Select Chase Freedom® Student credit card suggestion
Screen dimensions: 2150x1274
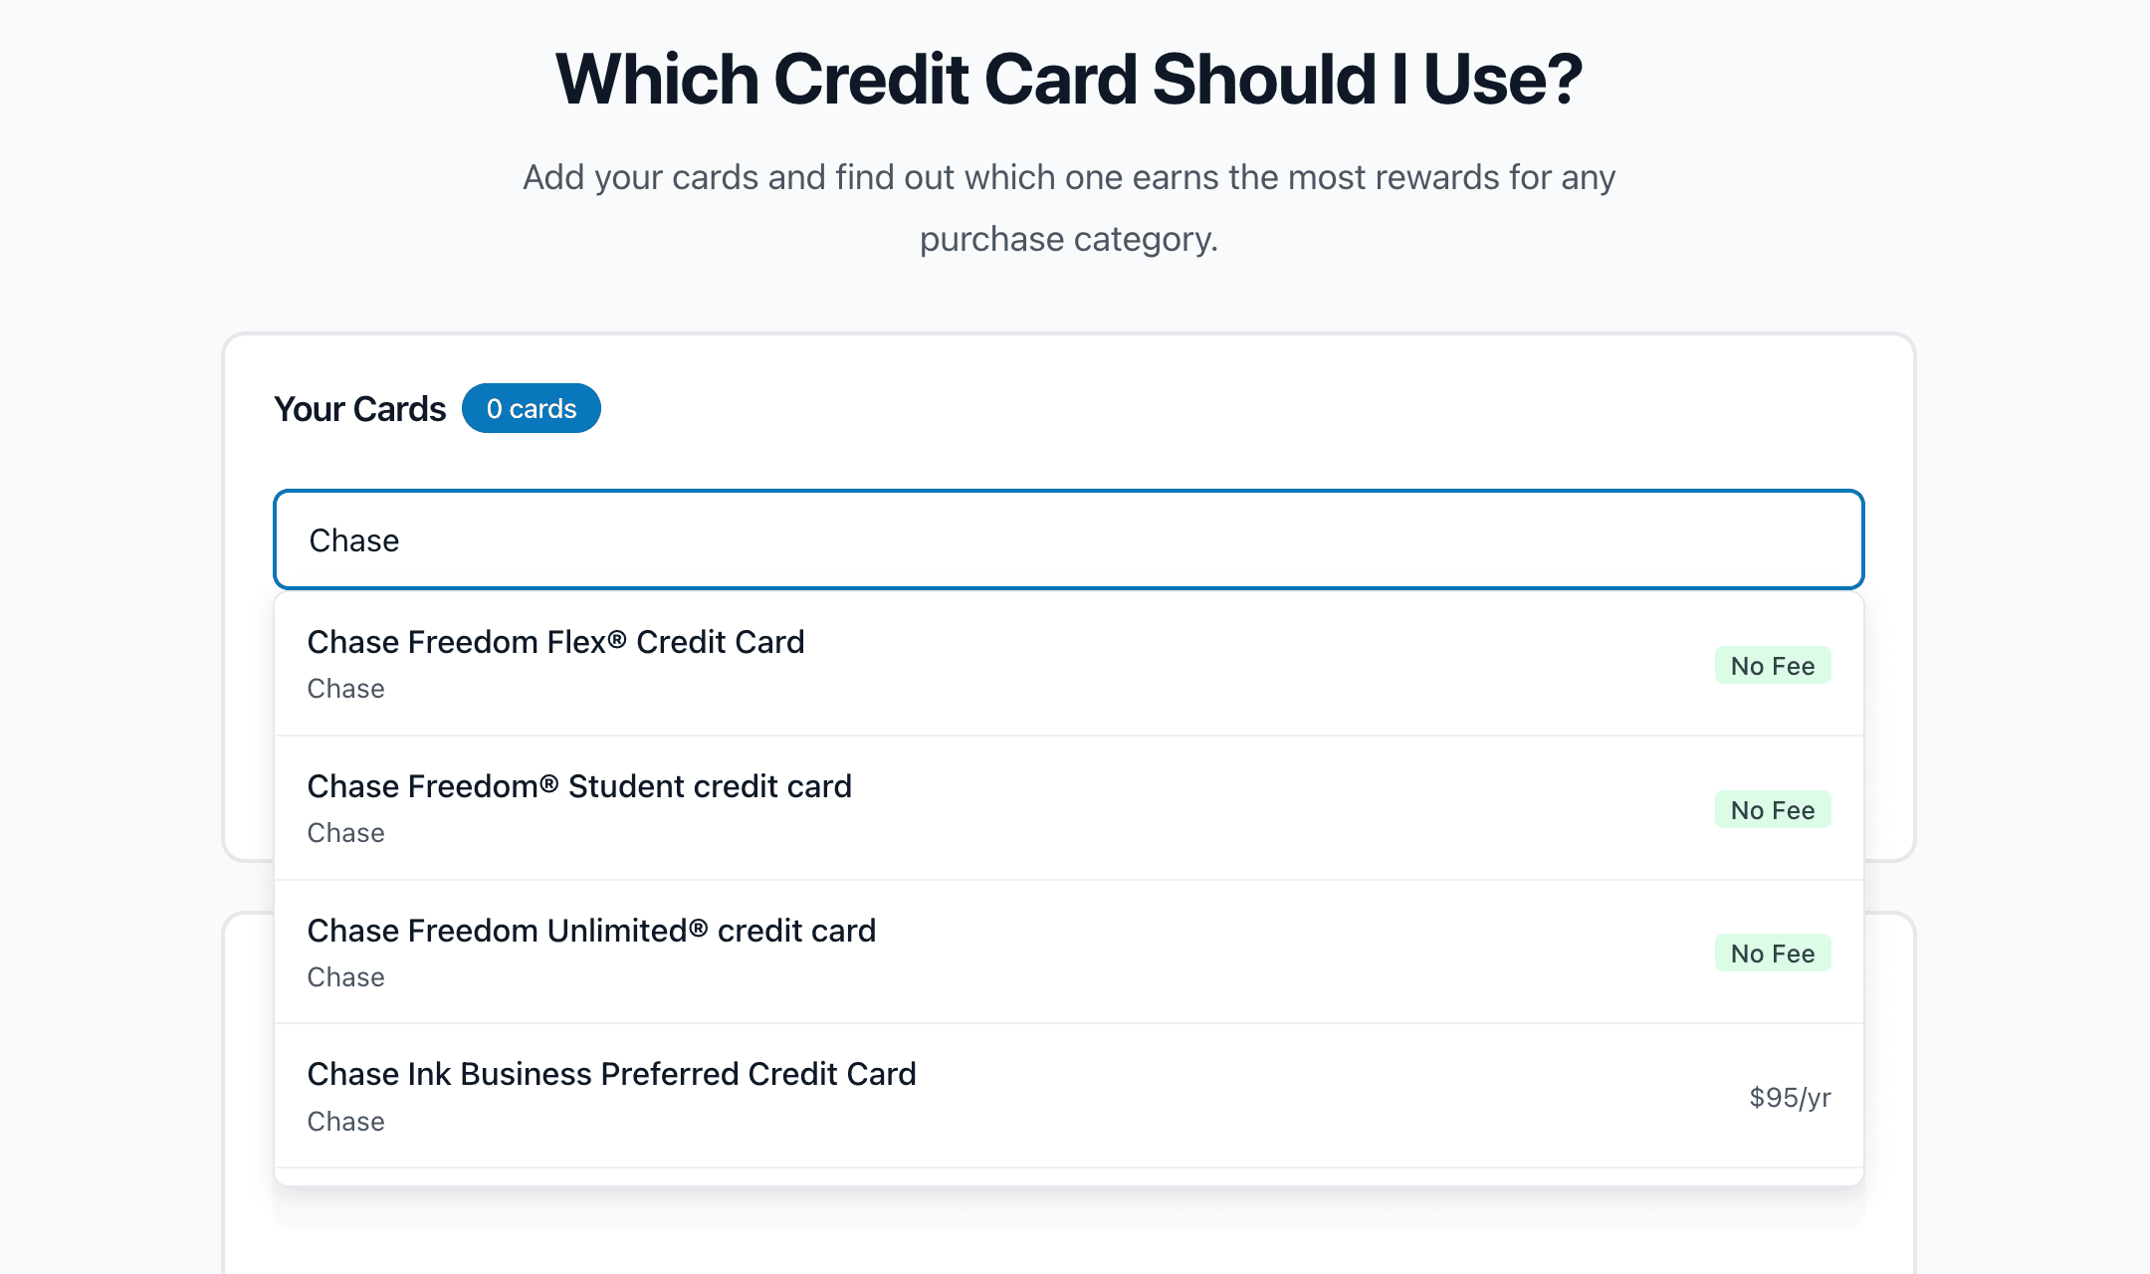pos(1067,808)
